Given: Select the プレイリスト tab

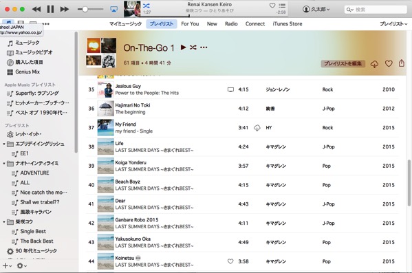Looking at the screenshot, I should tap(162, 24).
